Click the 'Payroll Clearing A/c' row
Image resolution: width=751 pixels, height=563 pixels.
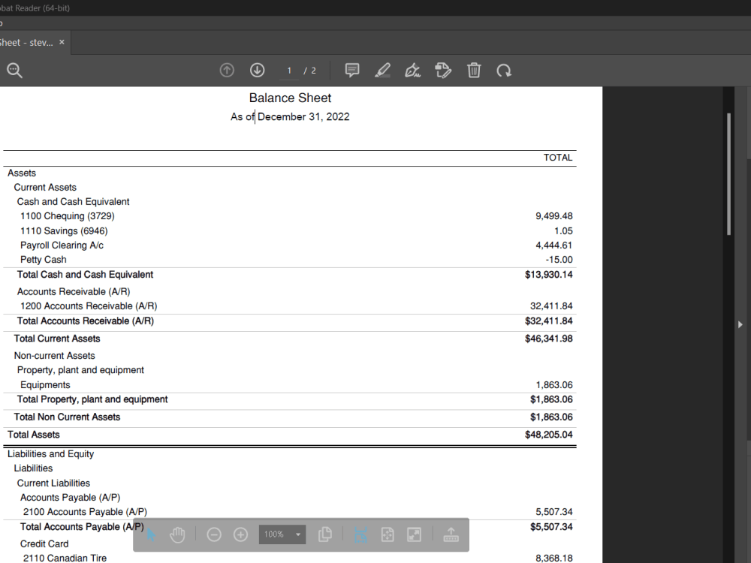coord(290,245)
